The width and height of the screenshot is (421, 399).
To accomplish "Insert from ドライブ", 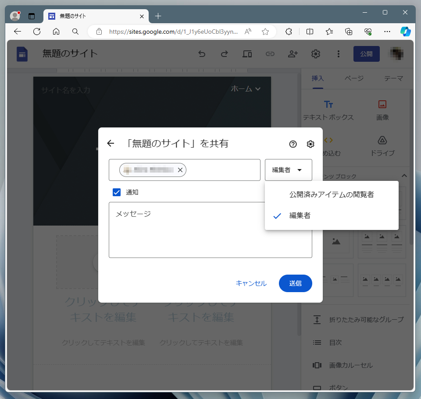I will pyautogui.click(x=382, y=146).
